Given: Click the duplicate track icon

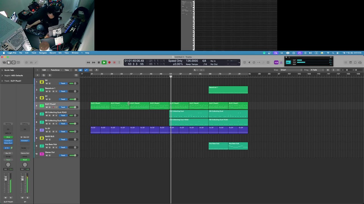Looking at the screenshot, I should click(x=44, y=75).
